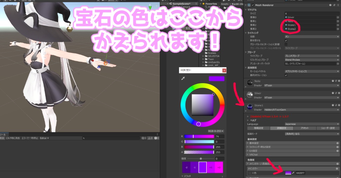Toggle グローバルイルミネーションに影響 checkbox
Viewport: 341px width, 178px height.
tap(286, 44)
